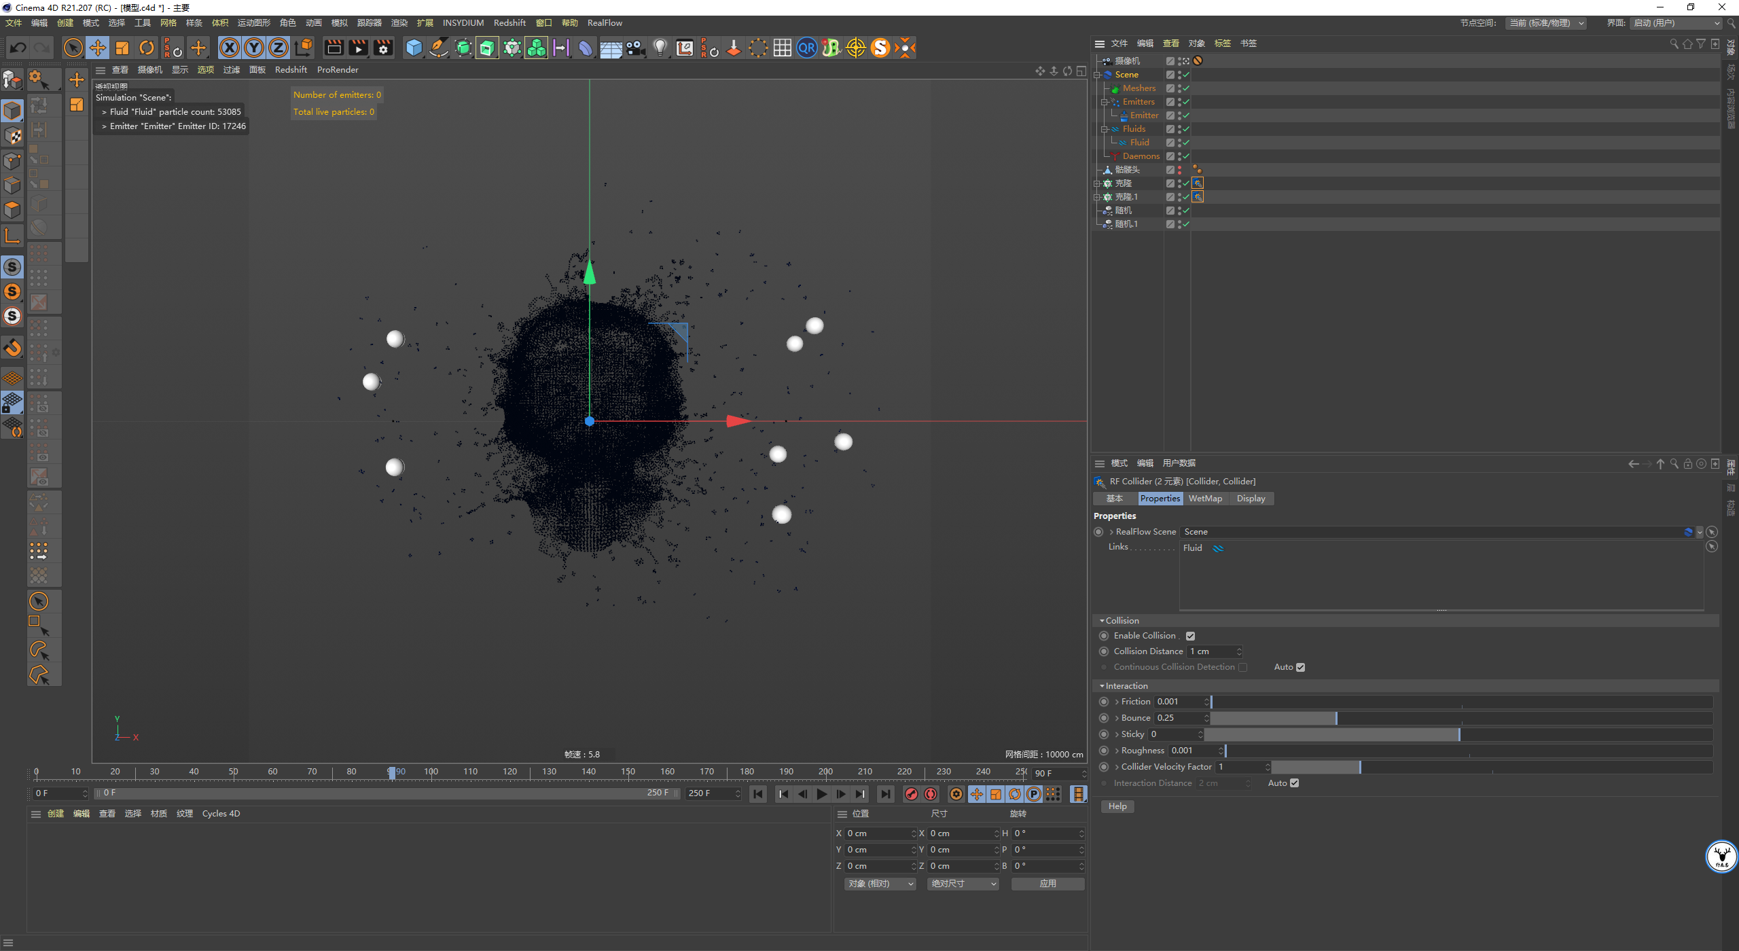
Task: Open the 运动图形 menu
Action: (x=254, y=23)
